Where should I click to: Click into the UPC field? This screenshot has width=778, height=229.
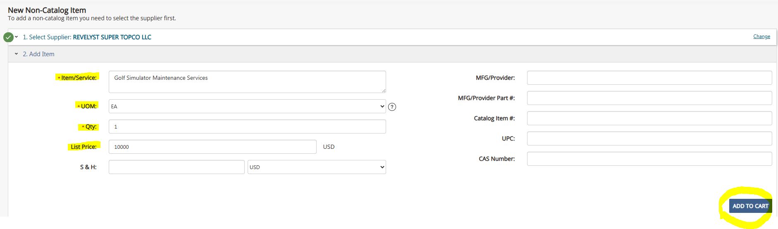(x=649, y=138)
